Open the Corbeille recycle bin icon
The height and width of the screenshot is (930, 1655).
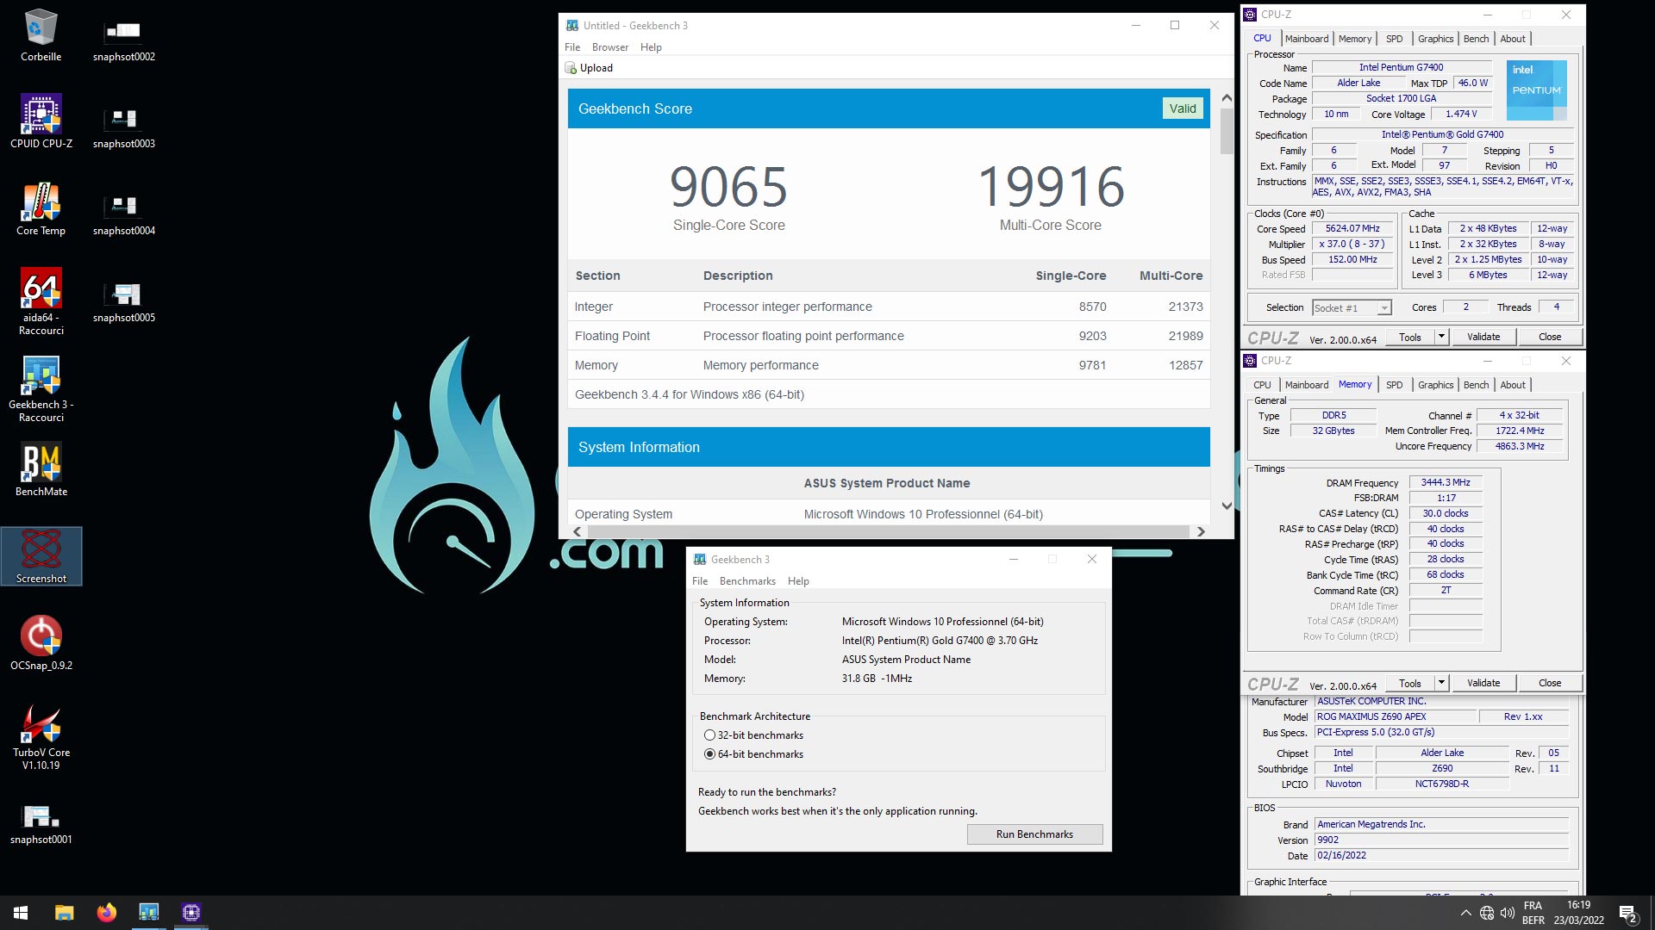coord(41,36)
